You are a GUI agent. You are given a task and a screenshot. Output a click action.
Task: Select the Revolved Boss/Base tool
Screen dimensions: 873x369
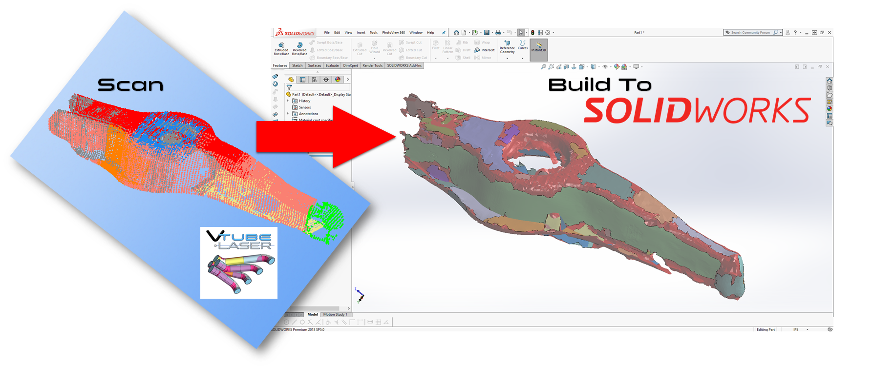299,48
